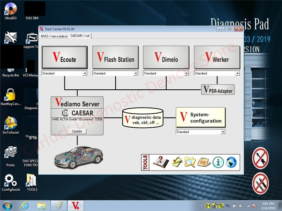
Task: Open the volume speaker tray icon
Action: pos(241,206)
